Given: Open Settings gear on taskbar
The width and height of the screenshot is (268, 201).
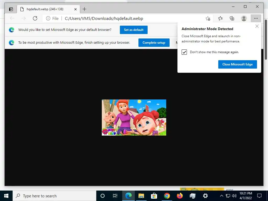Looking at the screenshot, I should (x=205, y=196).
